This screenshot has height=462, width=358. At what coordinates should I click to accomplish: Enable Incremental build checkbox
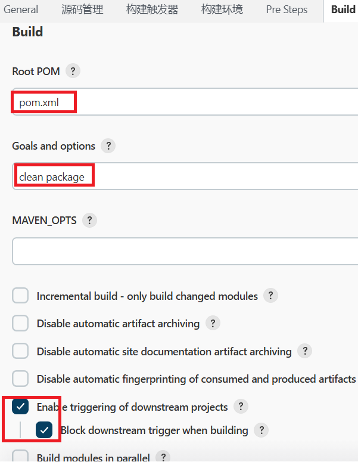point(21,296)
